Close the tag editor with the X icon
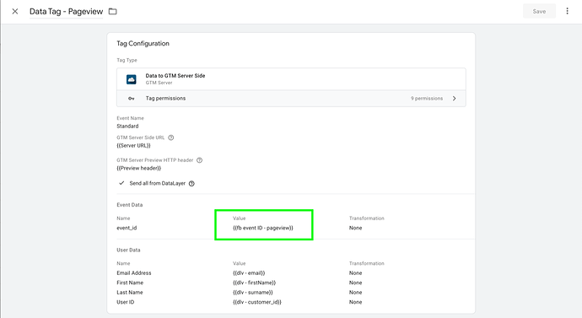Image resolution: width=582 pixels, height=318 pixels. [15, 12]
